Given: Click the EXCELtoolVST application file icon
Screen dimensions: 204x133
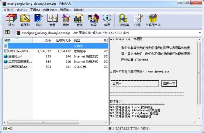Looking at the screenshot, I should point(6,51).
